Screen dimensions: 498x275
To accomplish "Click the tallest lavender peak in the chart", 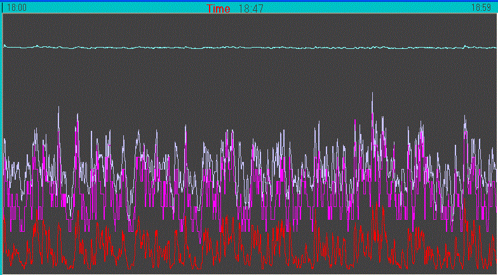I will point(373,95).
